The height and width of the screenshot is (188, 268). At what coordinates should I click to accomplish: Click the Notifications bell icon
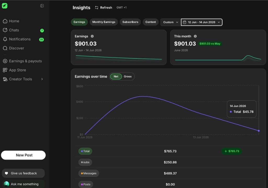pos(5,39)
